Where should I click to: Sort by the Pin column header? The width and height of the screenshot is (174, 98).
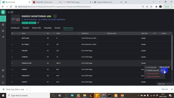[48, 33]
